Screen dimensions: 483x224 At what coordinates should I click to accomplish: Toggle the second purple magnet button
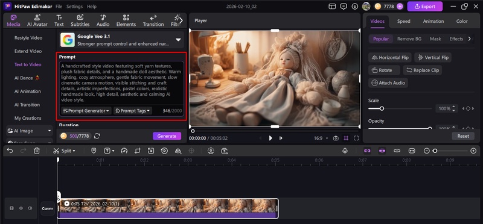[382, 151]
